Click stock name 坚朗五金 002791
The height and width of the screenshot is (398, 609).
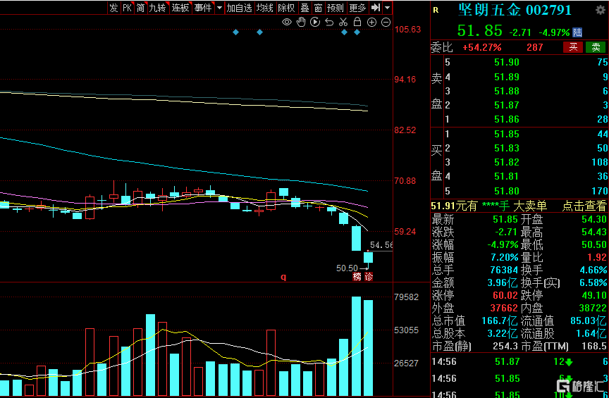click(515, 10)
